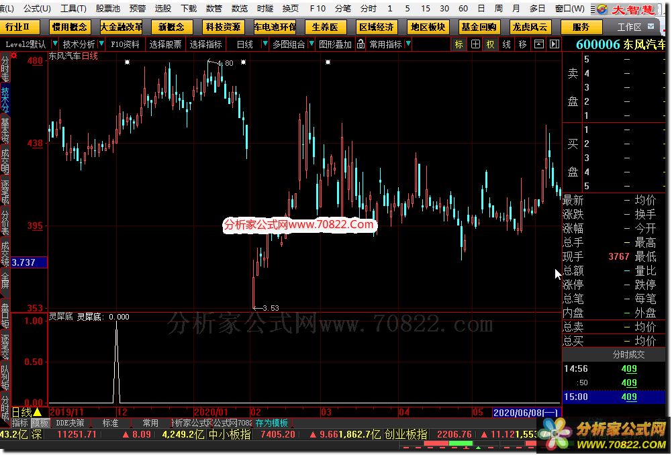Click the 分时成交 panel header
This screenshot has width=672, height=455.
point(628,354)
